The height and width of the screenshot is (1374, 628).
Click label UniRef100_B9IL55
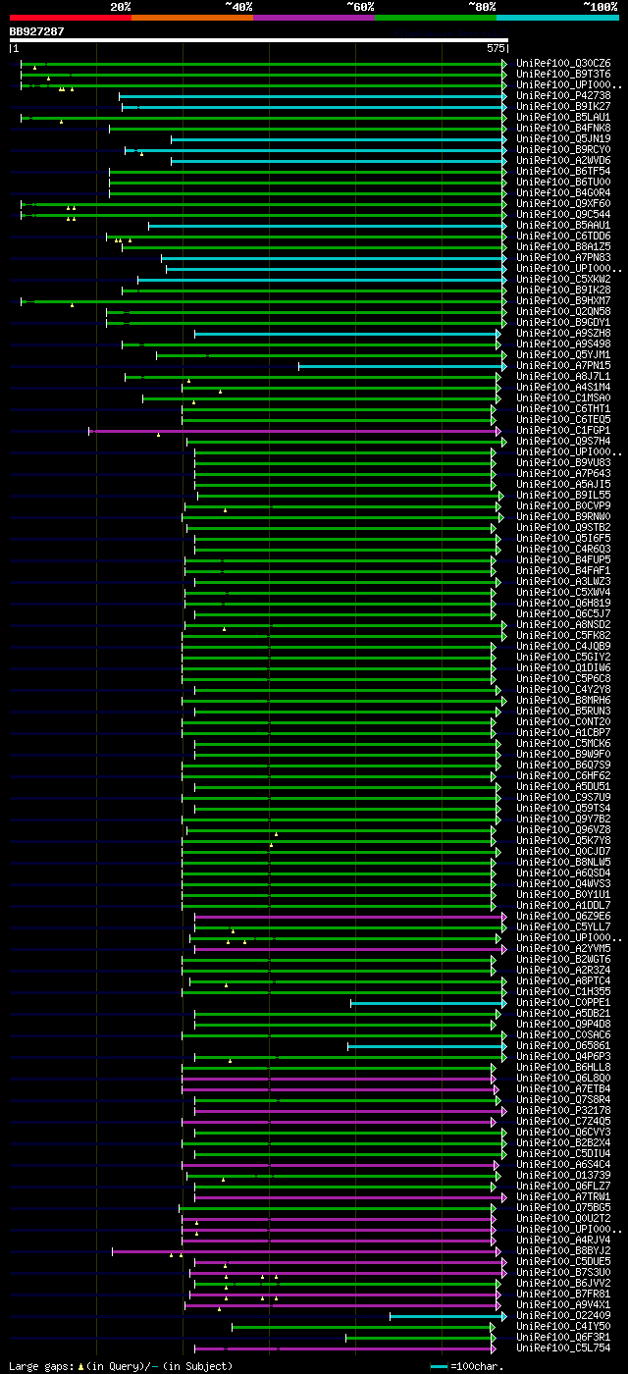pyautogui.click(x=563, y=496)
